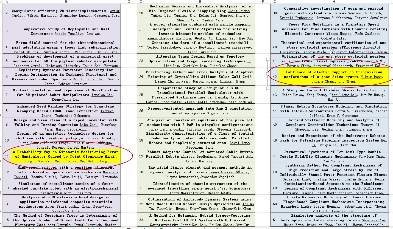Select highlighted 'Influence of elastic support' gear drive cell
Viewport: 393px width, 229px height.
click(334, 77)
